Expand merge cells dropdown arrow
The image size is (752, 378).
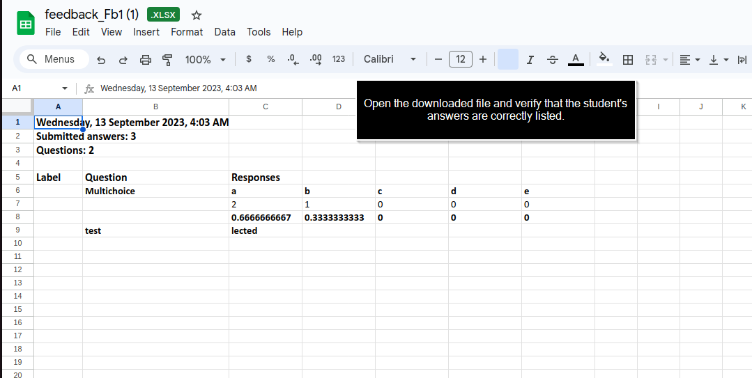click(x=666, y=59)
